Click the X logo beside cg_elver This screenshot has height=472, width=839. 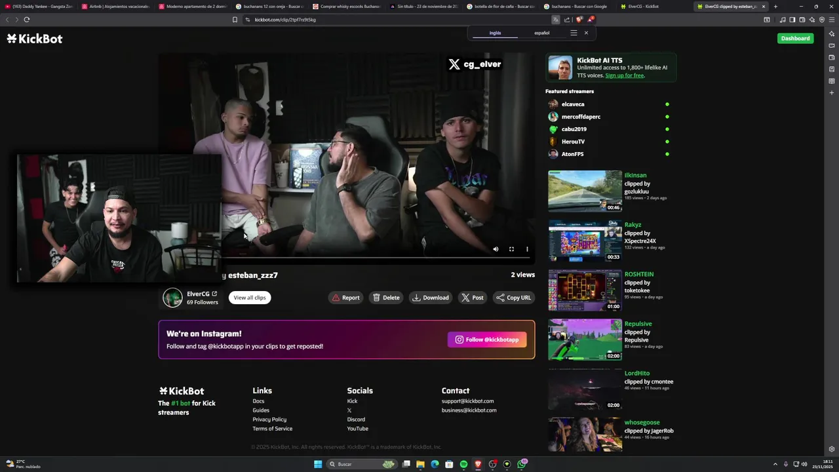(x=454, y=64)
